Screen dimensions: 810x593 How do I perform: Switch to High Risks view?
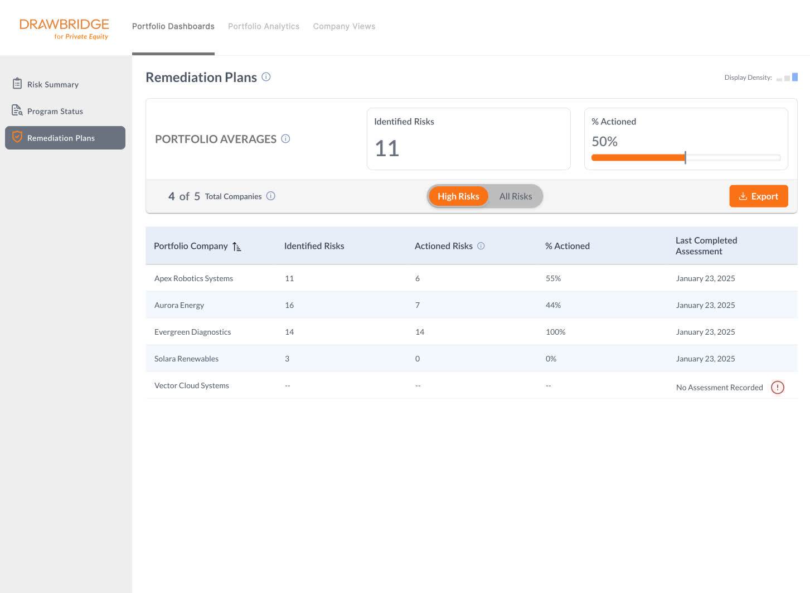458,196
